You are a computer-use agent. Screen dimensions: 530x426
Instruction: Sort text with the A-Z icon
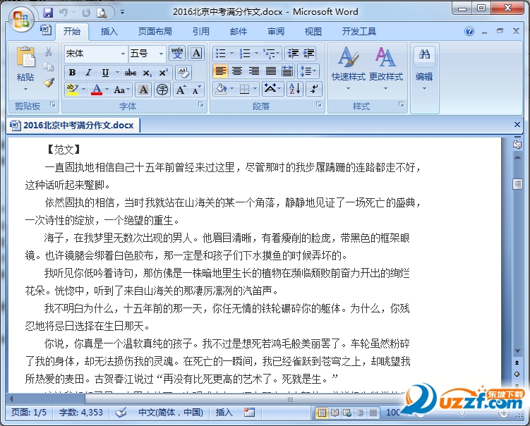[x=295, y=89]
